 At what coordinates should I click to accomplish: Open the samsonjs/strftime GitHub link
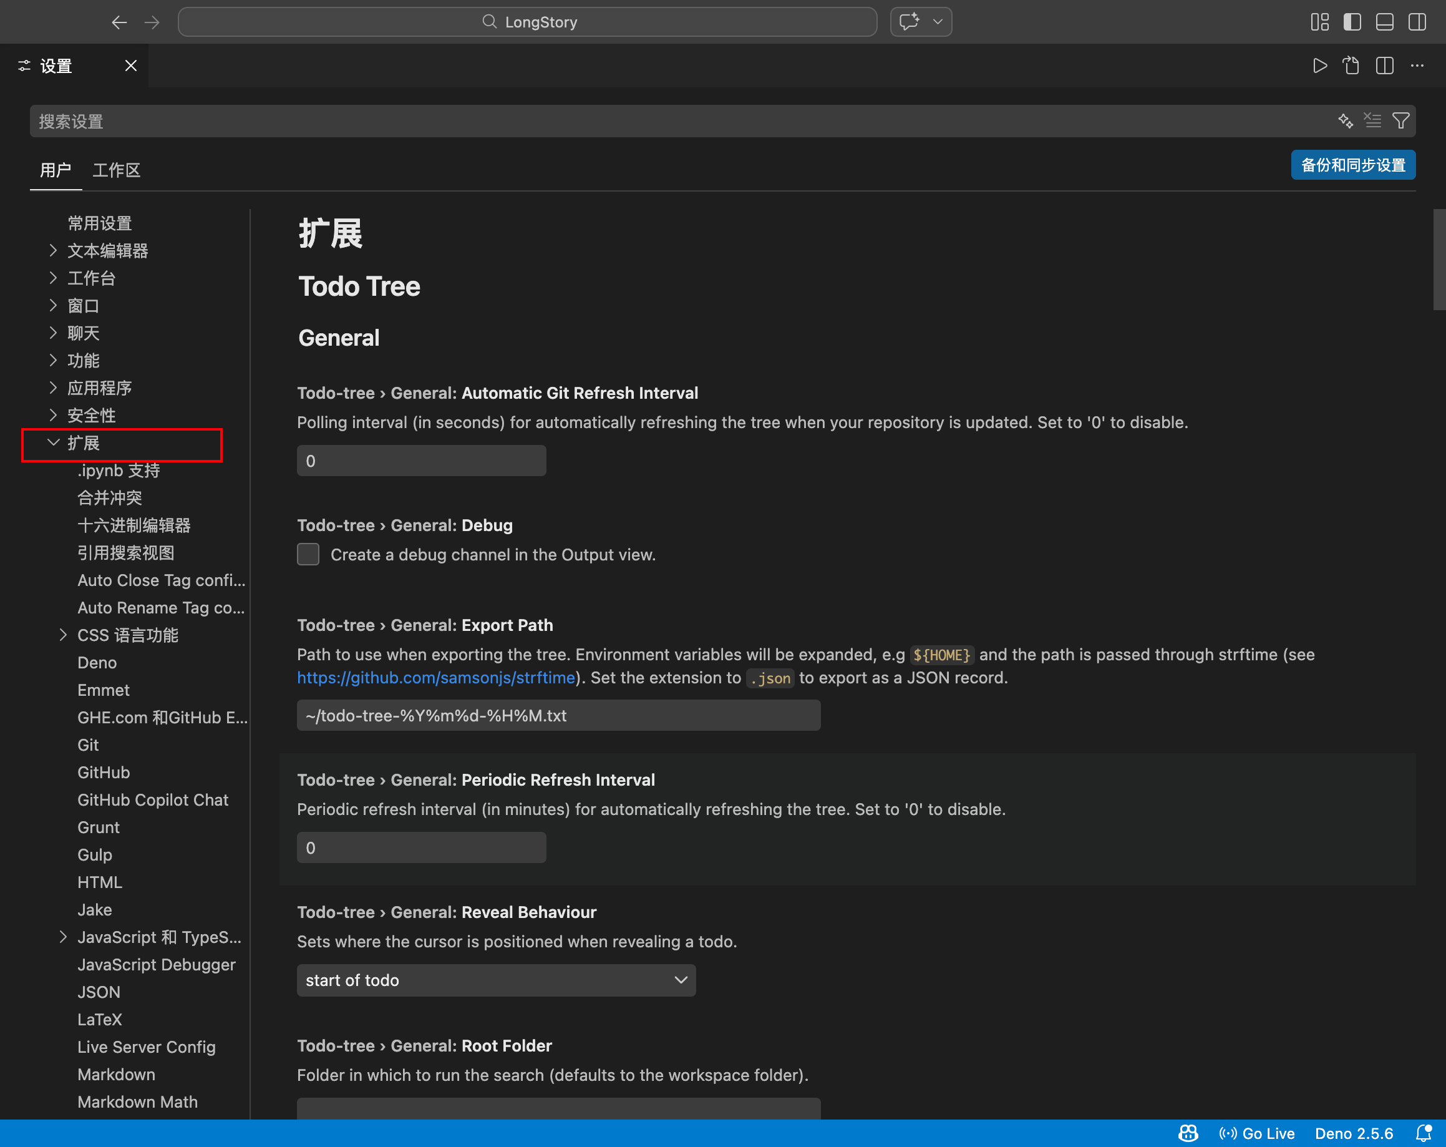[x=436, y=678]
